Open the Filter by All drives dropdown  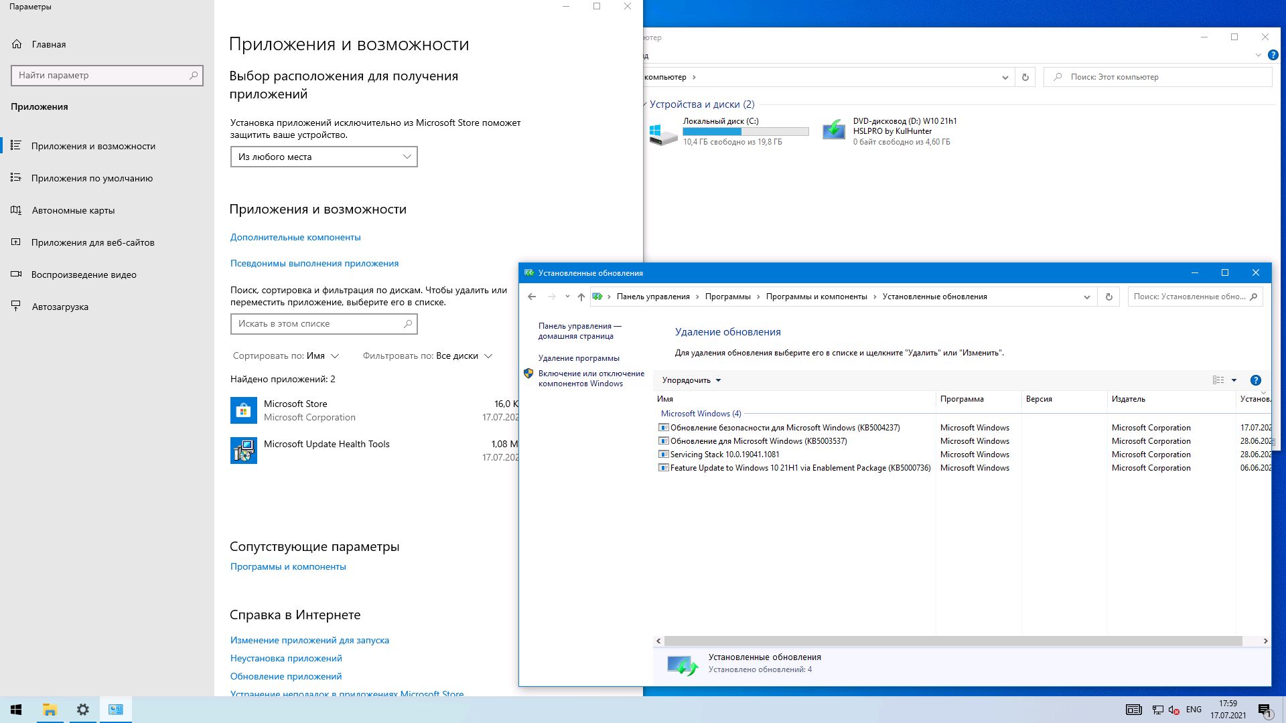pos(463,355)
